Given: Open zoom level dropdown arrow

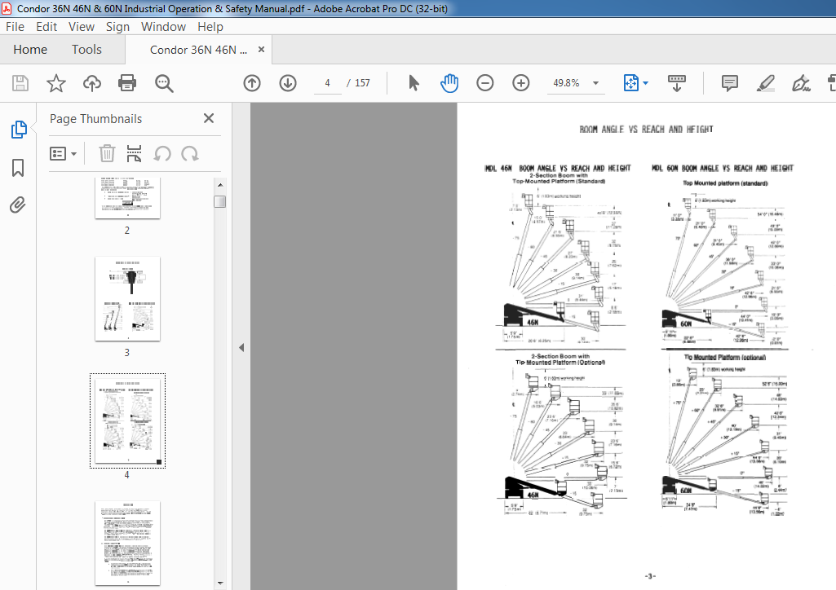Looking at the screenshot, I should tap(595, 83).
